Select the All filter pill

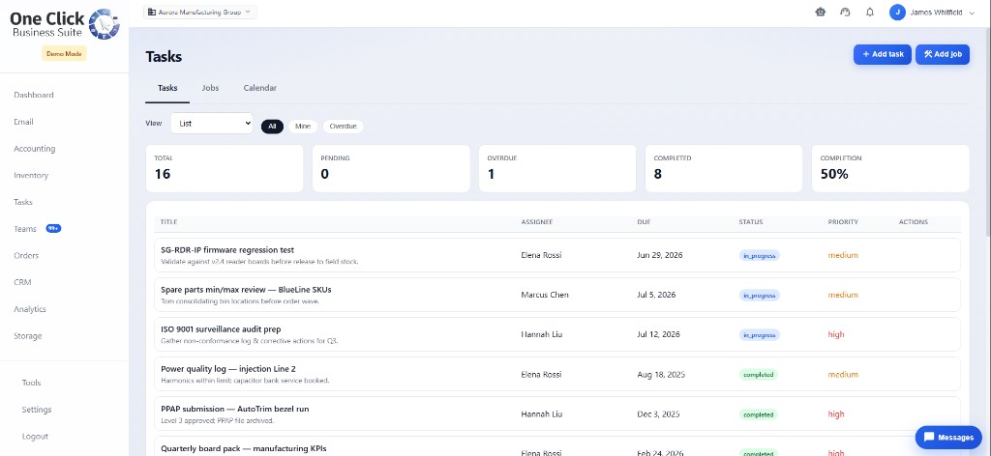pyautogui.click(x=272, y=127)
